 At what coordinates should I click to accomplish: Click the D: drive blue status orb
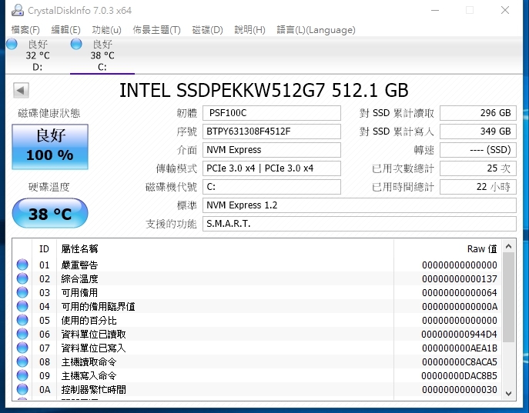(x=12, y=44)
